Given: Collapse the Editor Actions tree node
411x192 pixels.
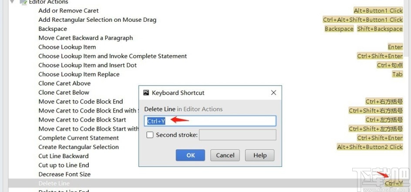Looking at the screenshot, I should pyautogui.click(x=12, y=2).
